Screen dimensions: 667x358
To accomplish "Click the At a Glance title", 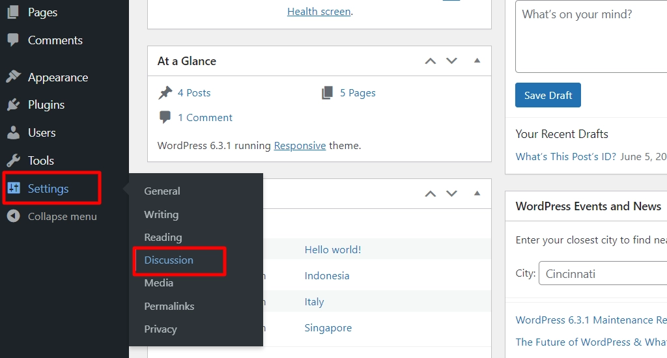I will pos(187,61).
